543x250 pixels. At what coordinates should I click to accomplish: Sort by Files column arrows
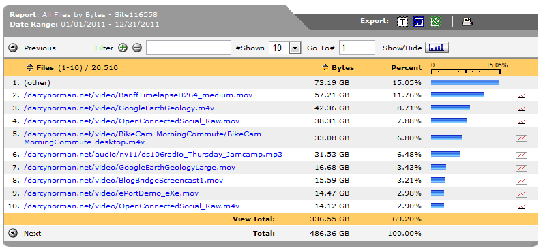point(30,67)
